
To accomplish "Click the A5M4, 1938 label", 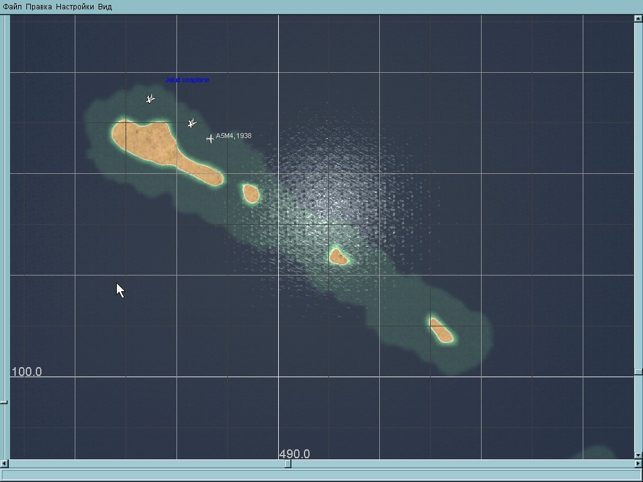I will click(234, 136).
